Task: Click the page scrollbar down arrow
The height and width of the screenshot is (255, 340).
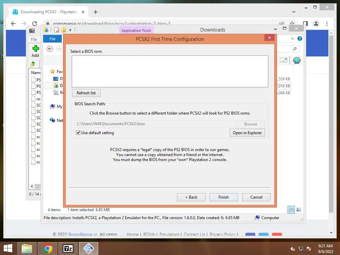Action: coord(331,233)
